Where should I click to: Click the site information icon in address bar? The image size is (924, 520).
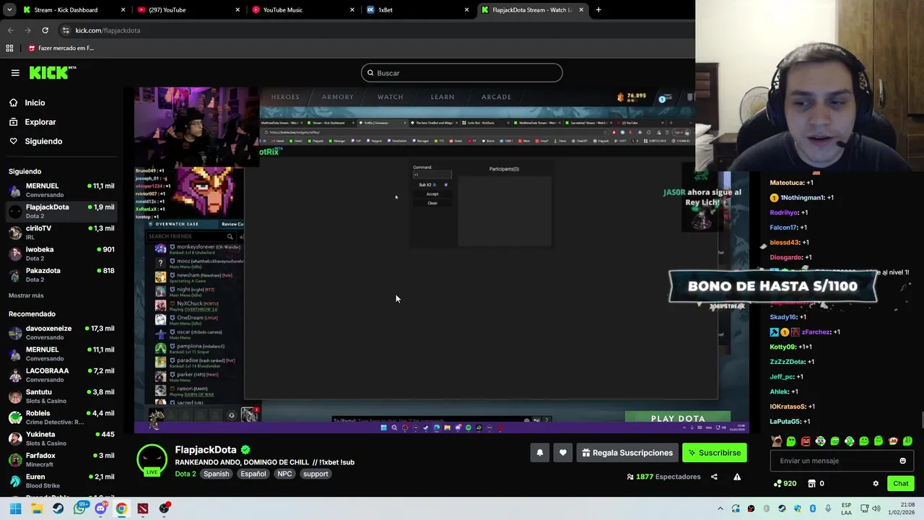[66, 30]
